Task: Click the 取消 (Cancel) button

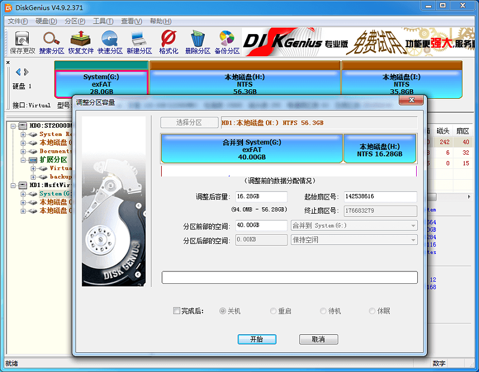Action: coord(319,339)
